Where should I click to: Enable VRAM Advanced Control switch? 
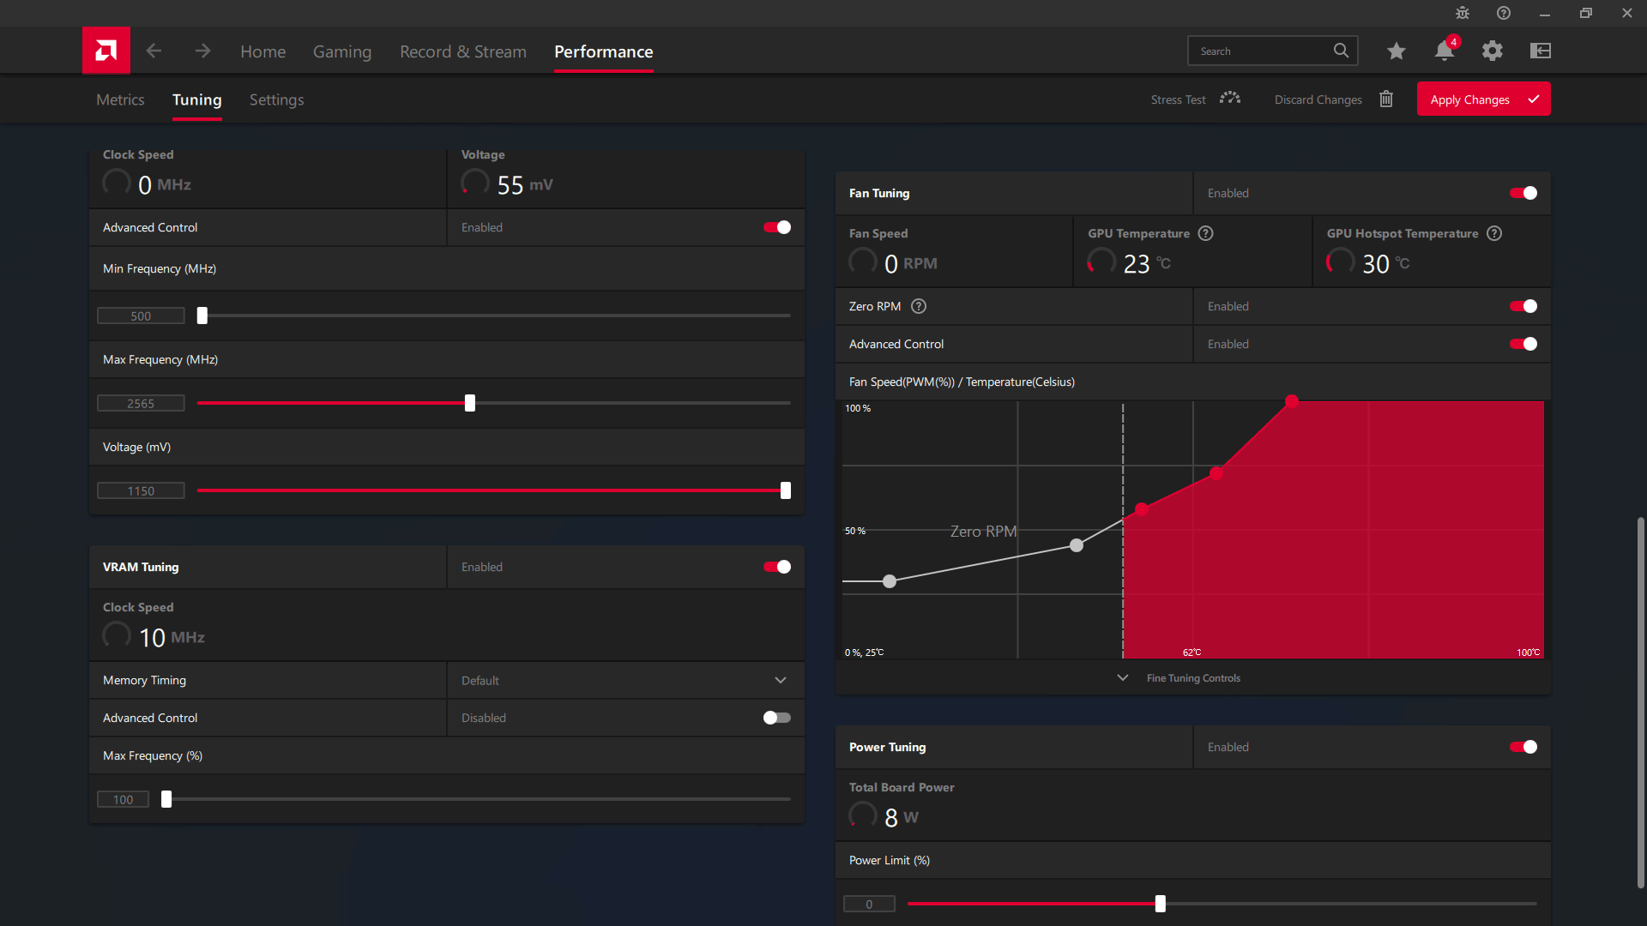click(x=777, y=718)
